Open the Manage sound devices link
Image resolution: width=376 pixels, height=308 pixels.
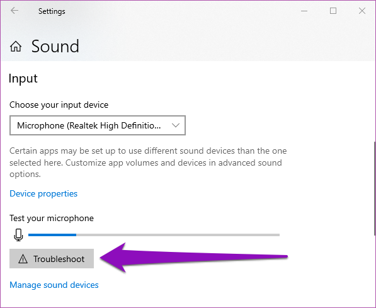54,285
